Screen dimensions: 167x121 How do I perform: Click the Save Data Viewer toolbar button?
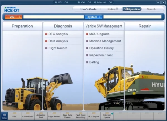67,116
